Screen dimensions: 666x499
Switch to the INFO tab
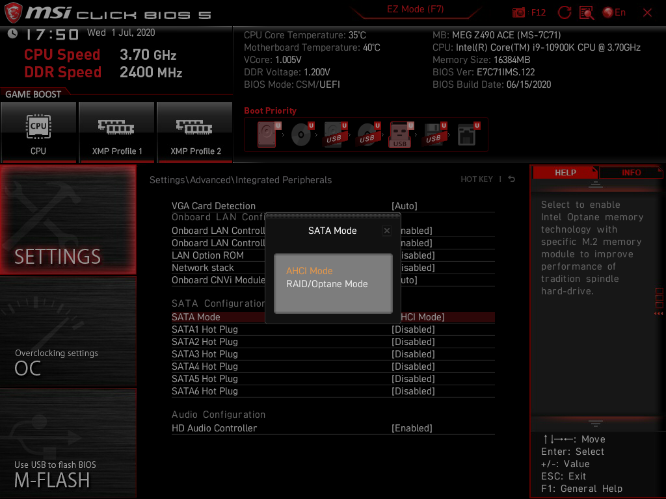(x=631, y=172)
